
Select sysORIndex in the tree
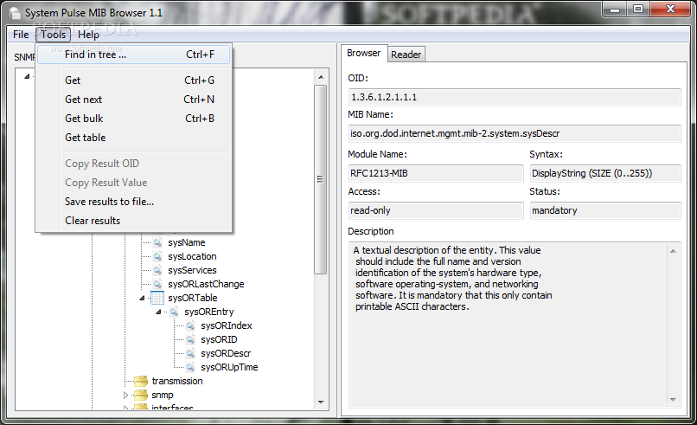[227, 325]
